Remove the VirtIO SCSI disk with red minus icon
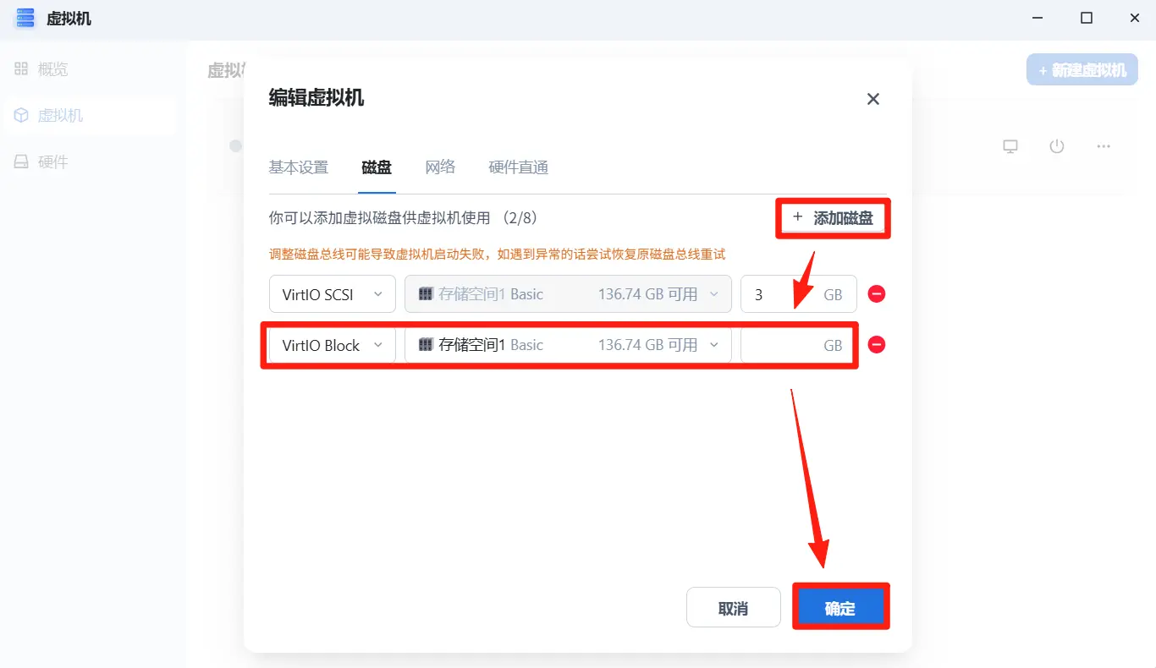This screenshot has width=1156, height=668. pyautogui.click(x=877, y=294)
